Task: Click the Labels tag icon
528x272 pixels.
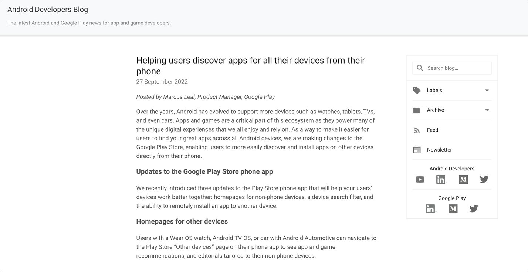Action: point(417,91)
